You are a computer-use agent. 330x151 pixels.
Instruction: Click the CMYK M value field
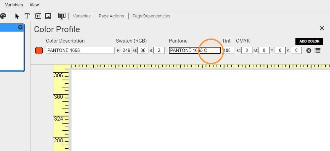[264, 51]
